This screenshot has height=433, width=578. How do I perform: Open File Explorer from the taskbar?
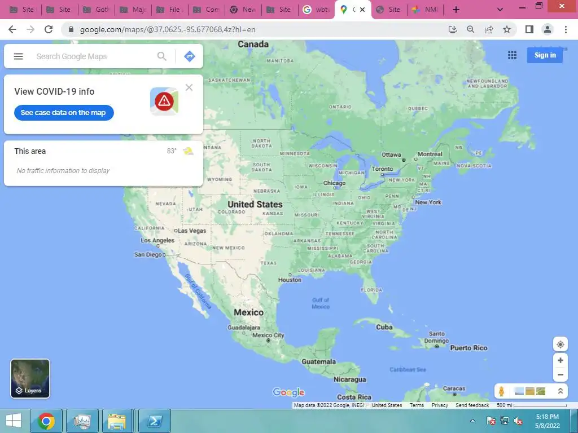click(x=117, y=421)
